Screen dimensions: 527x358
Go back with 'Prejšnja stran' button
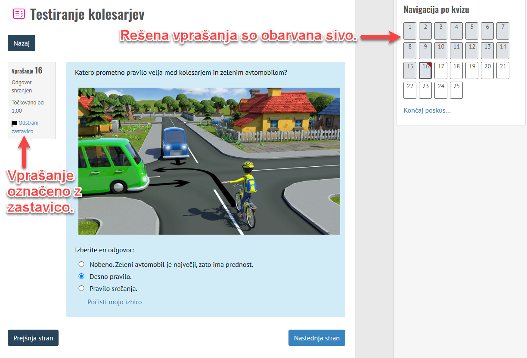(x=33, y=338)
